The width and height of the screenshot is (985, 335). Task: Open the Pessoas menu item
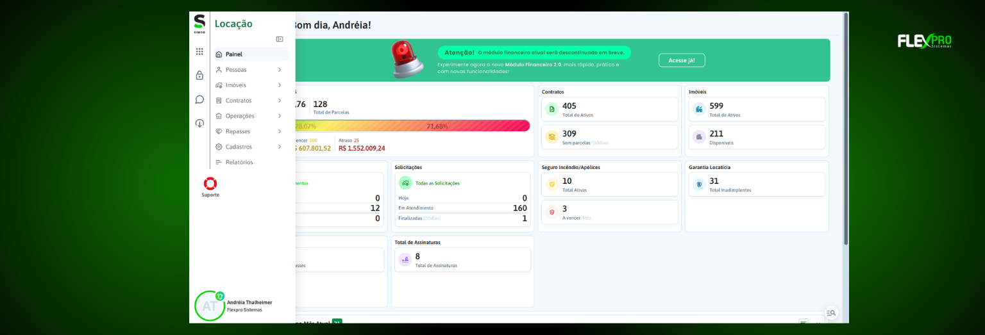pyautogui.click(x=251, y=70)
